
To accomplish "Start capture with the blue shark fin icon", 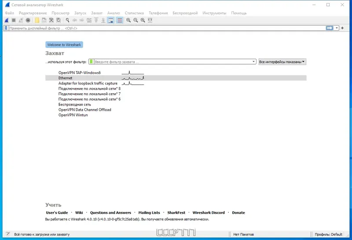I will tap(7, 20).
